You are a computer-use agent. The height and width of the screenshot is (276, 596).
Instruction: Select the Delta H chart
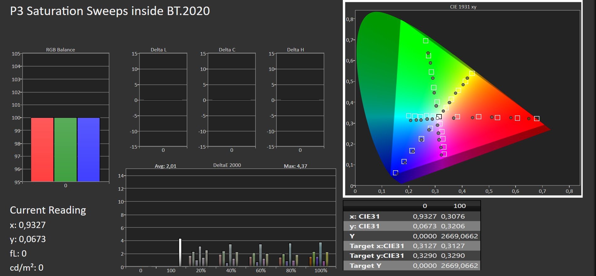tap(300, 100)
